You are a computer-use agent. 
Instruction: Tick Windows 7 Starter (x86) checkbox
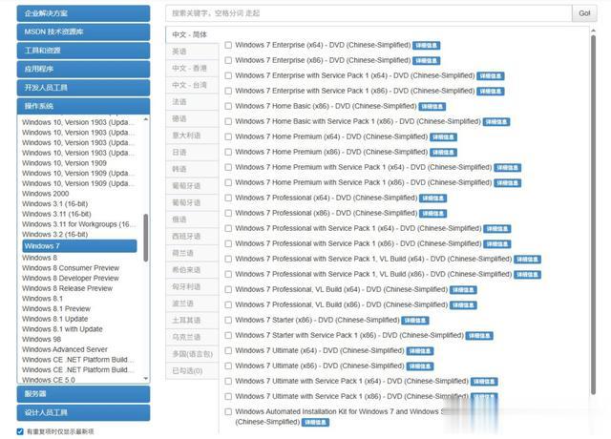tap(228, 321)
